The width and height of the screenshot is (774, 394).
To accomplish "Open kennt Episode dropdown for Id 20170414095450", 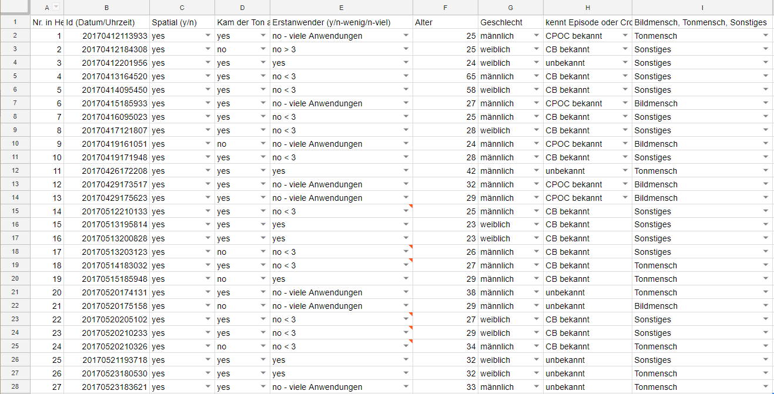I will tap(625, 90).
